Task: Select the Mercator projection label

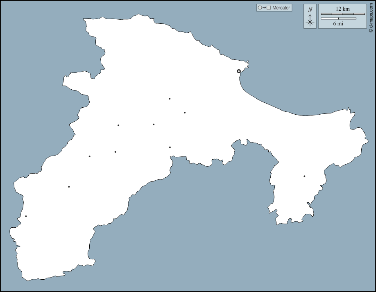Action: point(281,8)
